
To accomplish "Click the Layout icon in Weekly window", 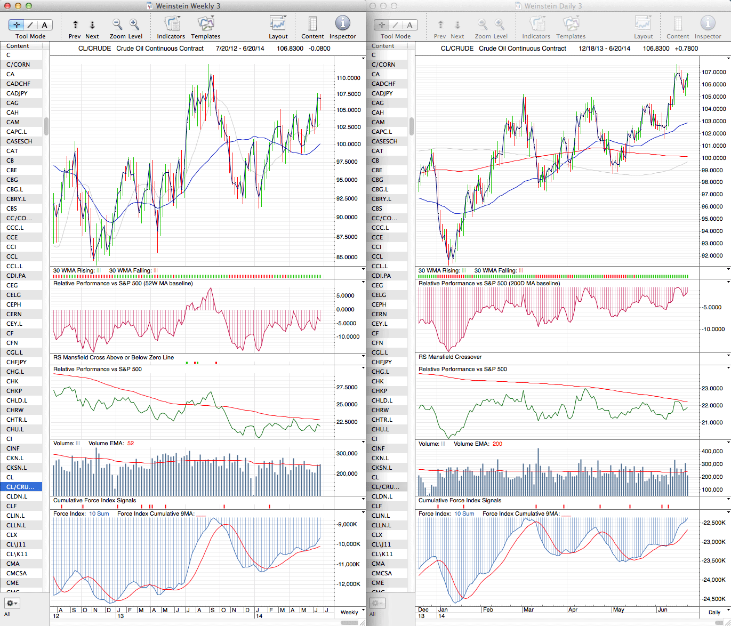I will point(278,25).
